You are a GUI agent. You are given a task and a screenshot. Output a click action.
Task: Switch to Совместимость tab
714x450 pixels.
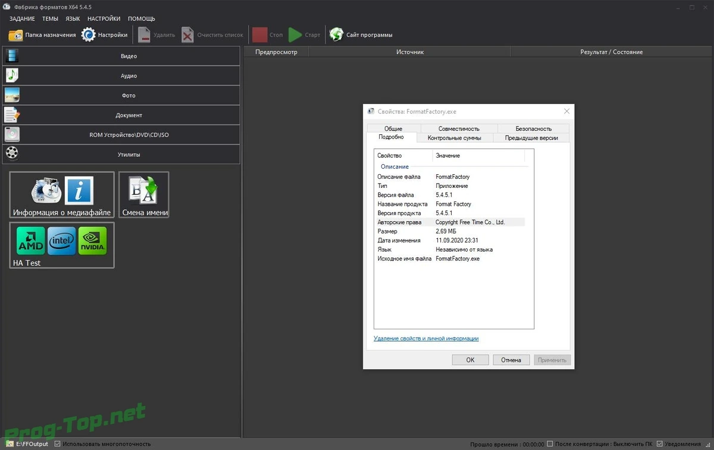click(x=459, y=128)
